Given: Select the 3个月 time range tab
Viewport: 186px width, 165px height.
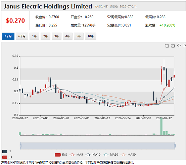Looking at the screenshot, I should pos(8,36).
